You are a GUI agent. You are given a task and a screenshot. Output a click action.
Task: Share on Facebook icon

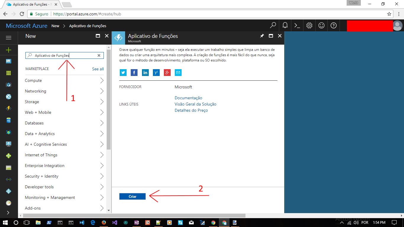(x=134, y=73)
